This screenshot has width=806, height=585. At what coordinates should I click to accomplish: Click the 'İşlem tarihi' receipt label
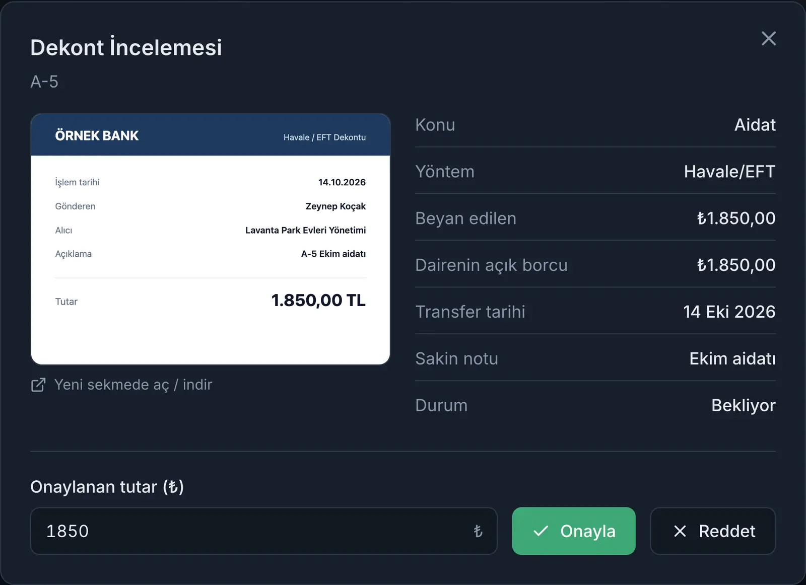click(78, 182)
